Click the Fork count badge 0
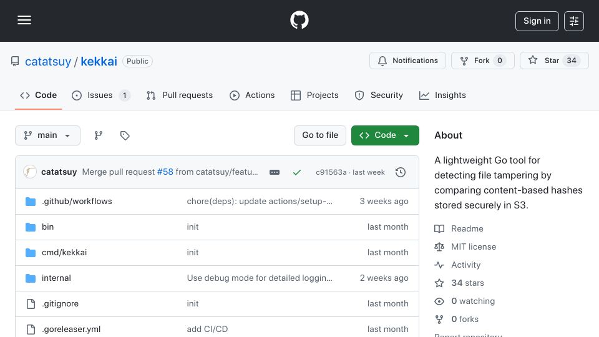The width and height of the screenshot is (599, 337). point(500,61)
